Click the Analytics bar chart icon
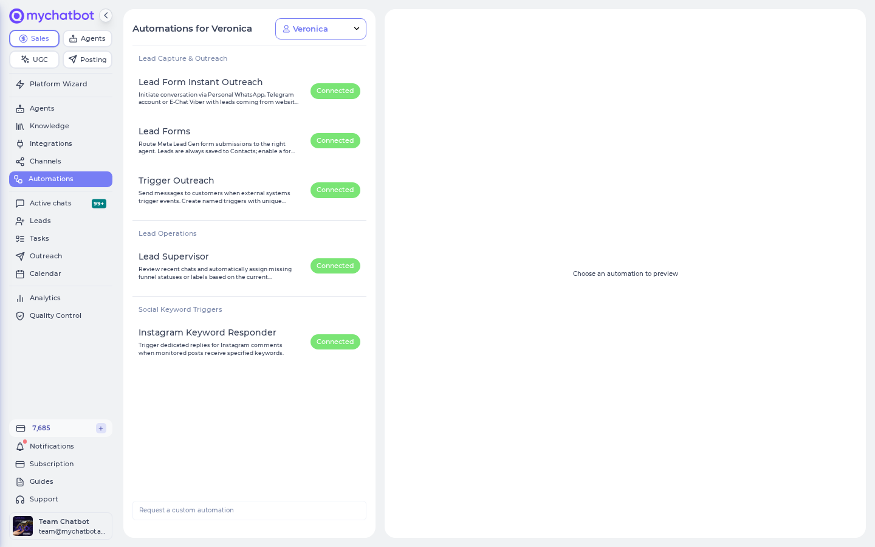 click(x=20, y=298)
